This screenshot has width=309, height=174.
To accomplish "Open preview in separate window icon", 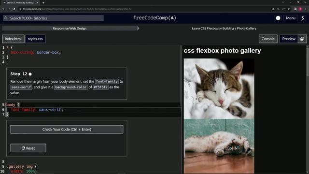I will click(x=302, y=39).
